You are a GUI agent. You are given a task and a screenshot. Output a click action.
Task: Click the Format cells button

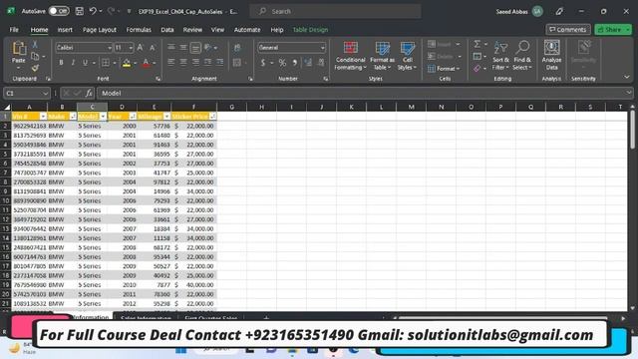pyautogui.click(x=444, y=69)
